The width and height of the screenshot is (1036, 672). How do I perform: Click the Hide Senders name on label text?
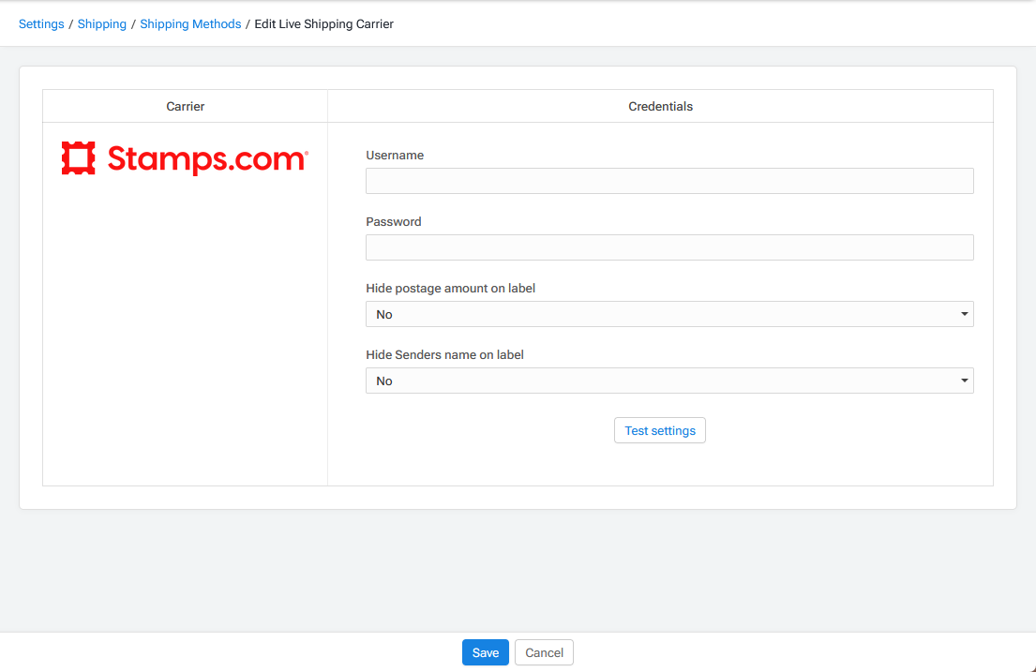tap(444, 355)
